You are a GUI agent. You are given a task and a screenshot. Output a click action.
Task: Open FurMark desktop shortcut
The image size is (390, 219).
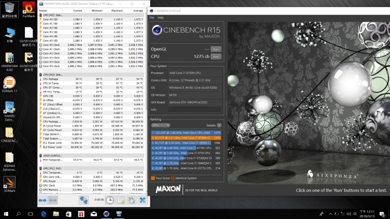tap(29, 10)
